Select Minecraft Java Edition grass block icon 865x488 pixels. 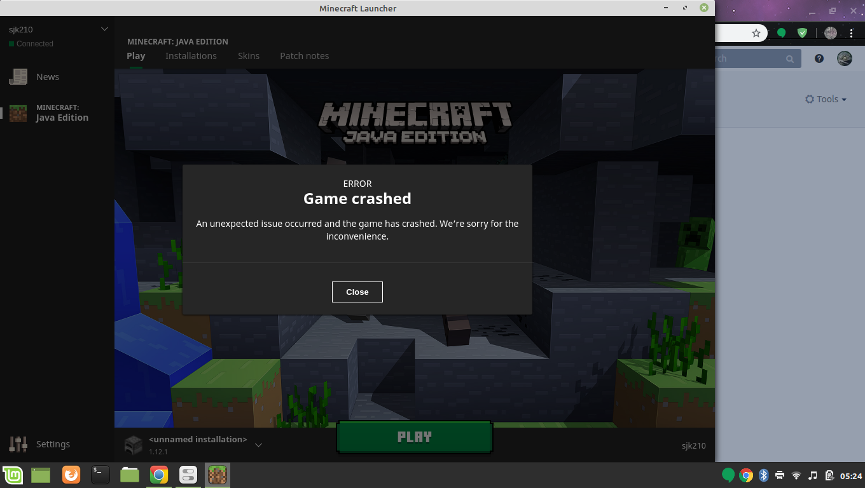pos(18,113)
